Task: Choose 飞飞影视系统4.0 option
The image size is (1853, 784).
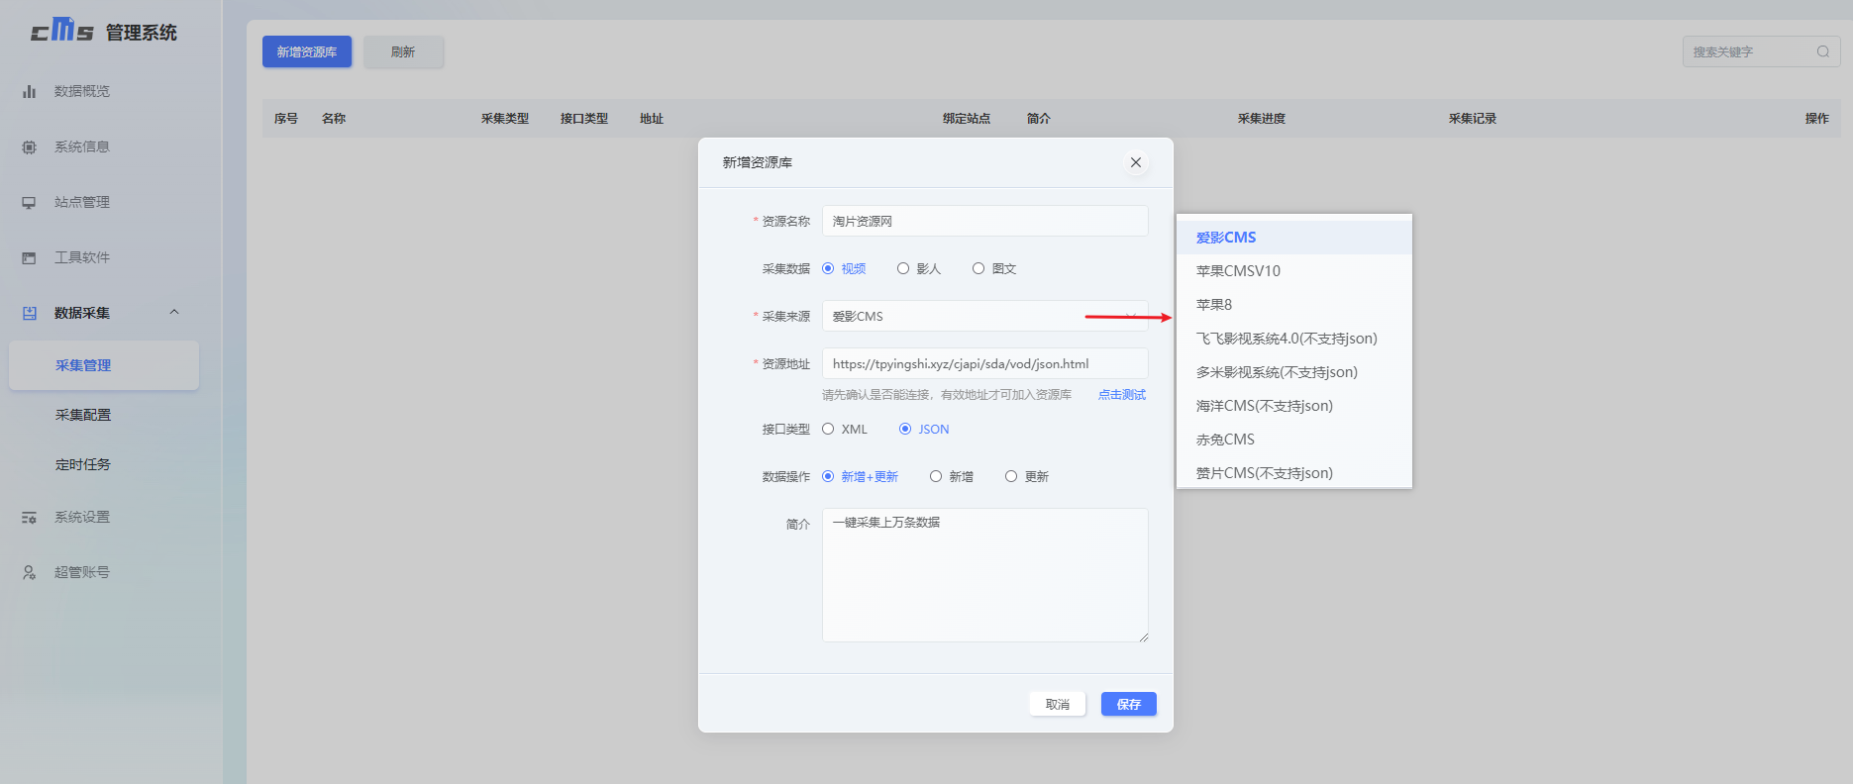Action: tap(1293, 339)
